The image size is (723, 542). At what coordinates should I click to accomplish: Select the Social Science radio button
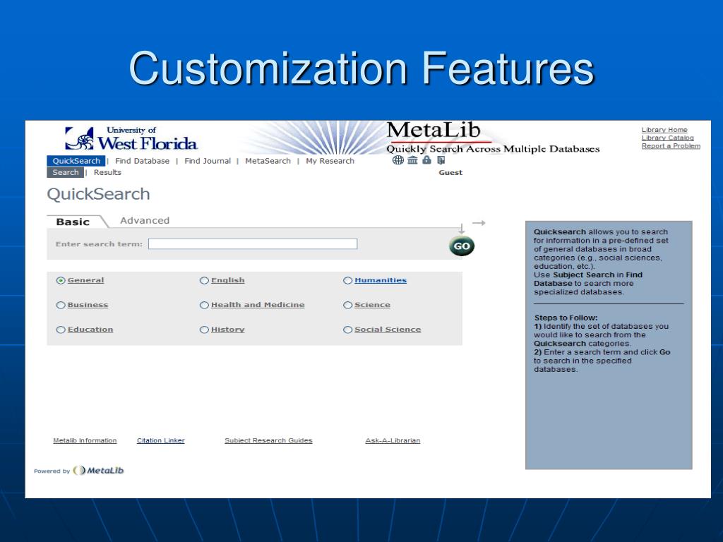(347, 330)
